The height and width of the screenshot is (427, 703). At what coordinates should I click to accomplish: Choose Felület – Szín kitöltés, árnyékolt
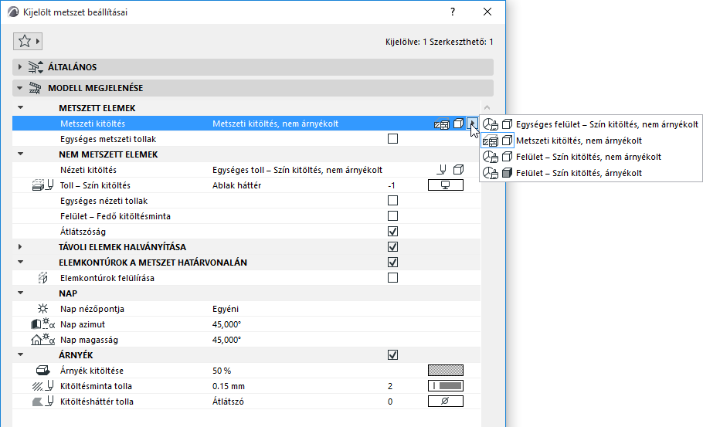coord(590,173)
